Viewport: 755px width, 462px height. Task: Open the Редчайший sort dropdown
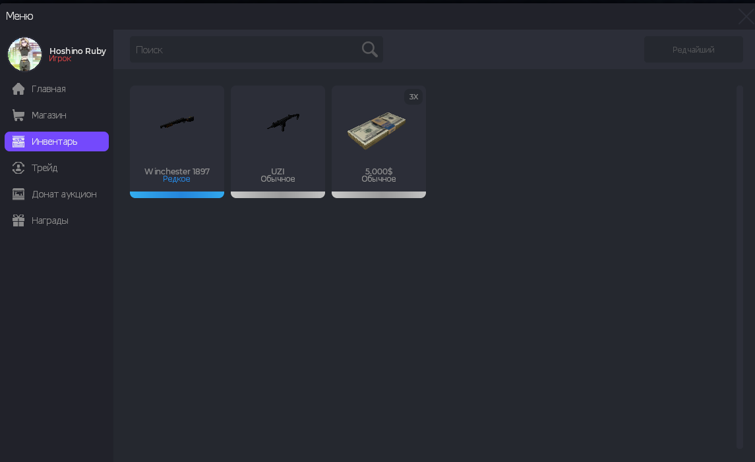(693, 49)
